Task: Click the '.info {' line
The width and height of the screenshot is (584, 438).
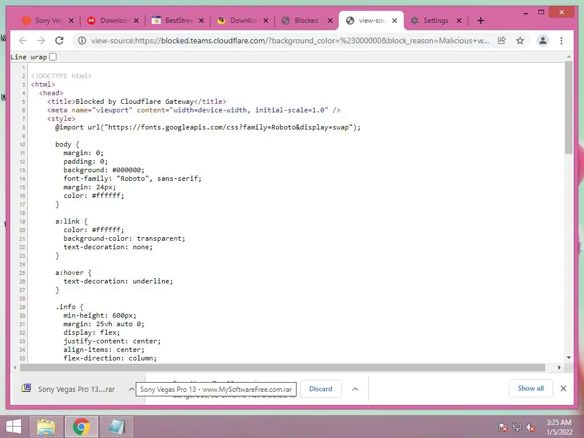Action: click(x=69, y=307)
